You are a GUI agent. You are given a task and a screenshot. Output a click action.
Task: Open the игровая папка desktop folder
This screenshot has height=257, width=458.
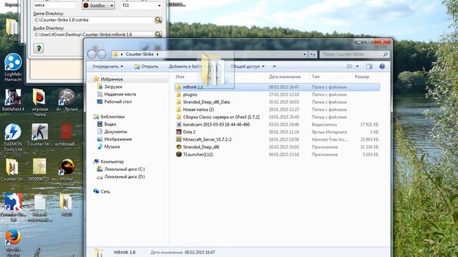click(40, 102)
